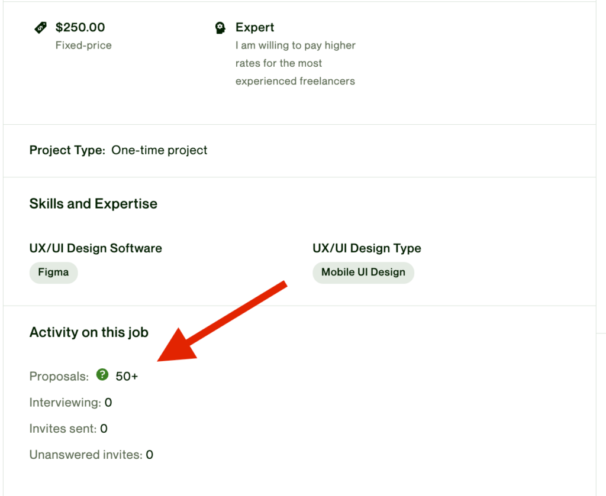Click the Skills and Expertise heading

click(94, 204)
